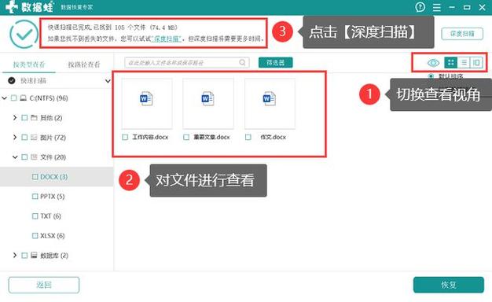This screenshot has height=302, width=492.
Task: Click the 文件 category icon
Action: (x=34, y=157)
